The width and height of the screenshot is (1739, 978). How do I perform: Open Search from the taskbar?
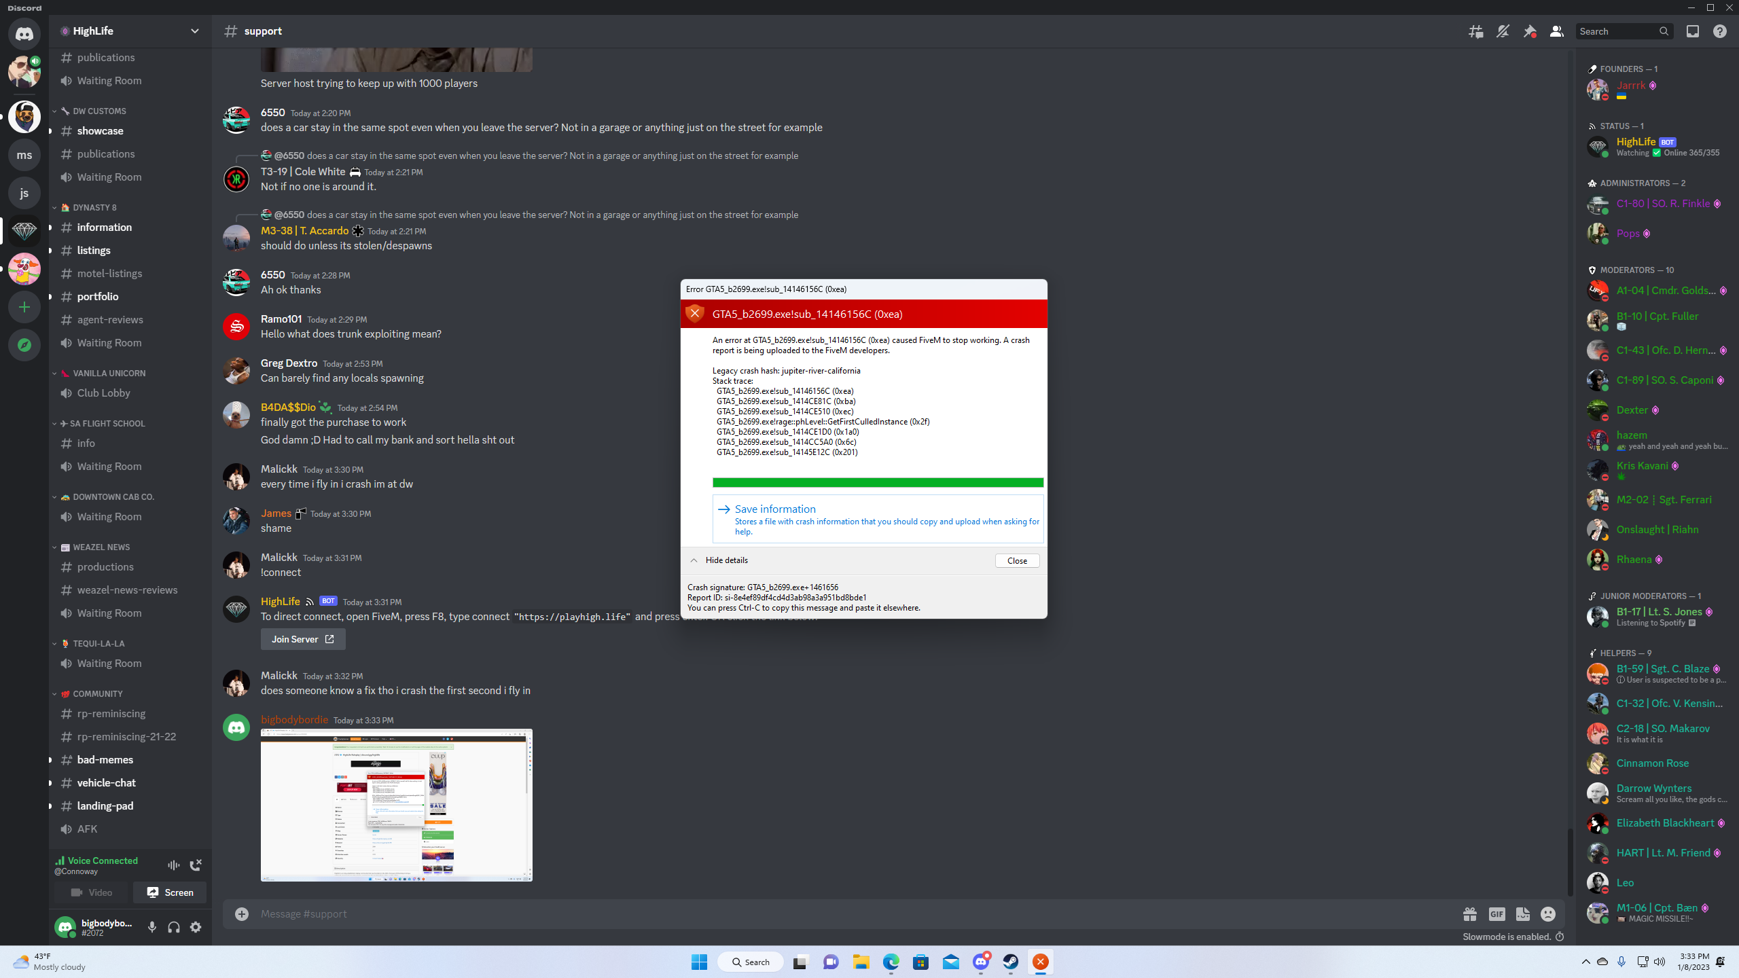pyautogui.click(x=750, y=962)
